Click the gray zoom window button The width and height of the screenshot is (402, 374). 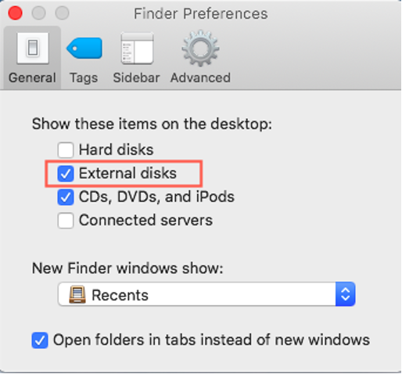pyautogui.click(x=62, y=13)
